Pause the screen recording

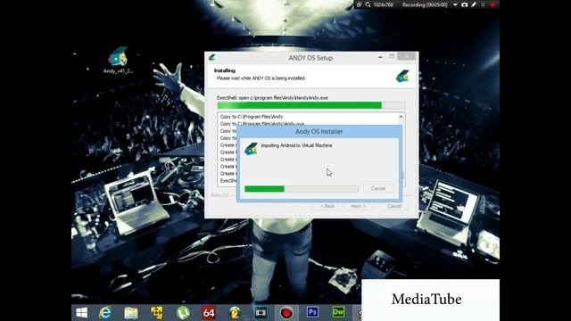click(x=484, y=4)
